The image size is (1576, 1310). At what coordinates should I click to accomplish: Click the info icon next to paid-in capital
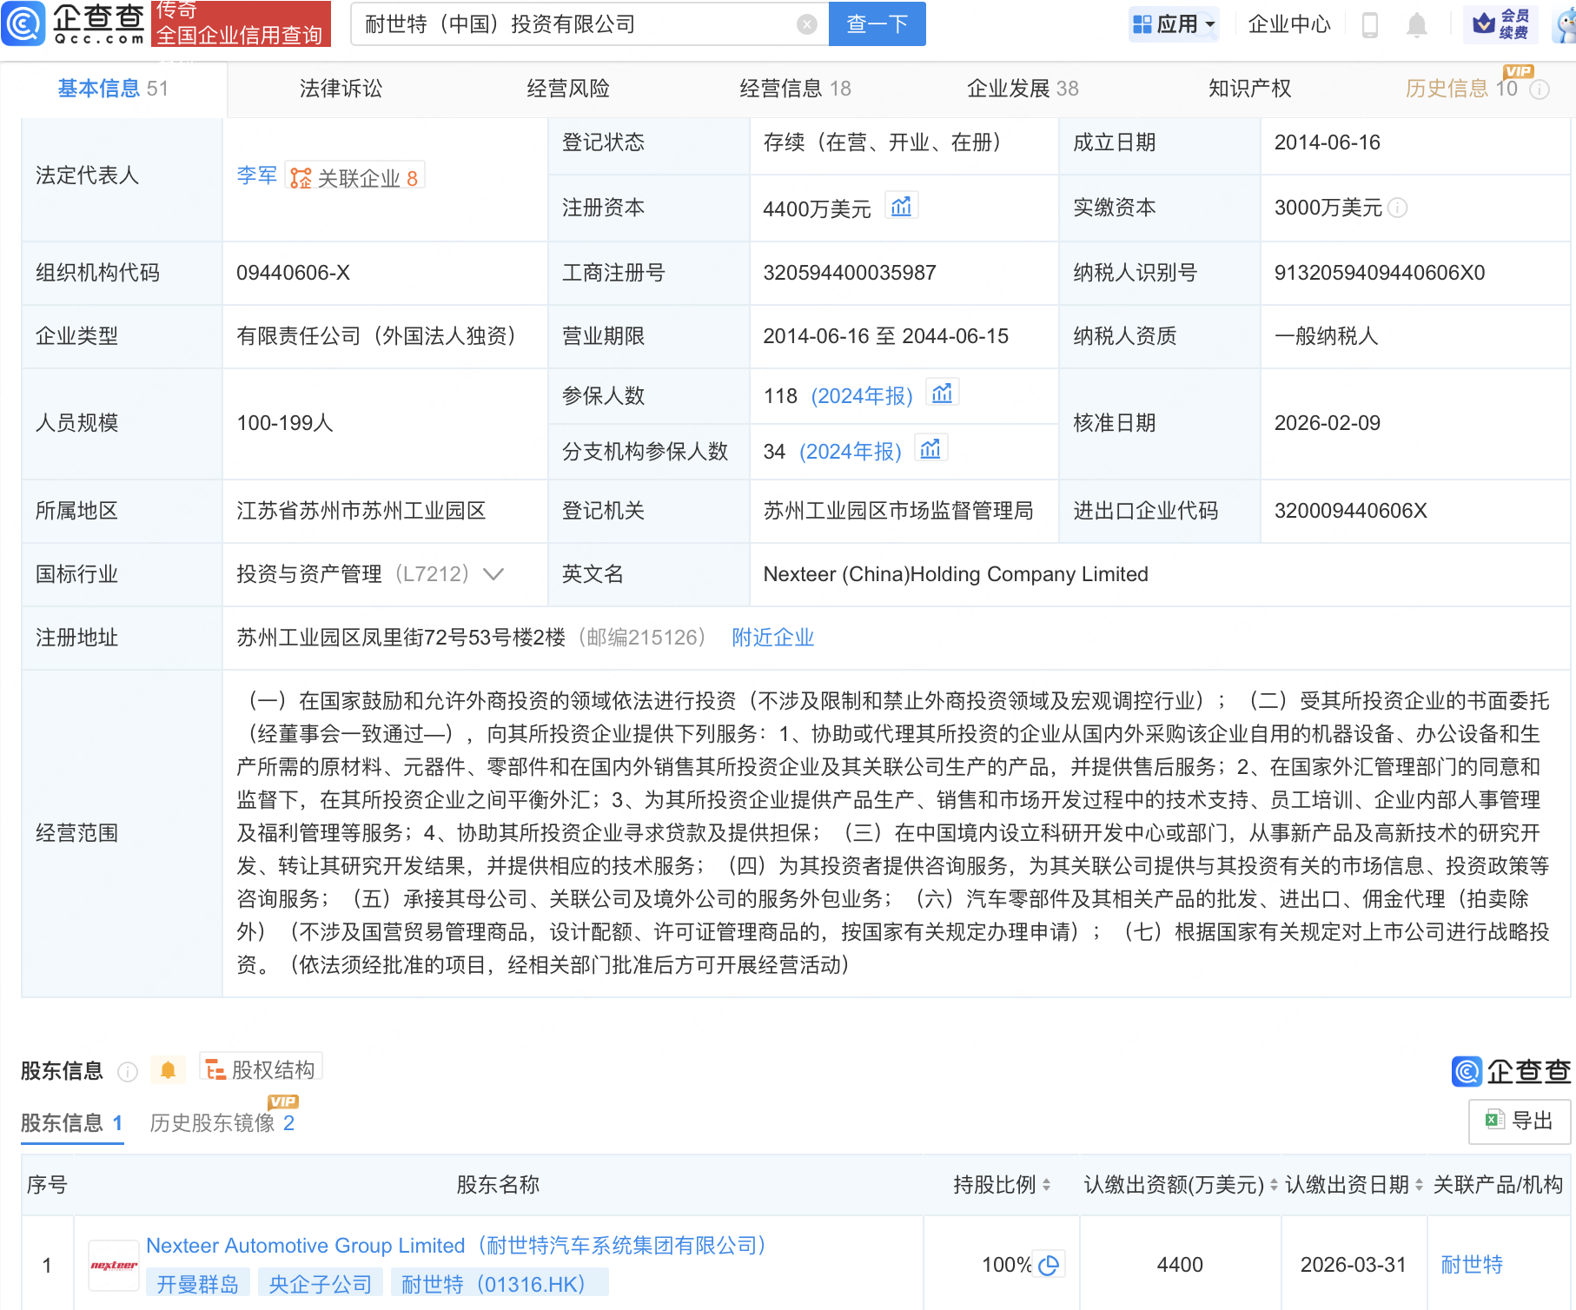1398,208
